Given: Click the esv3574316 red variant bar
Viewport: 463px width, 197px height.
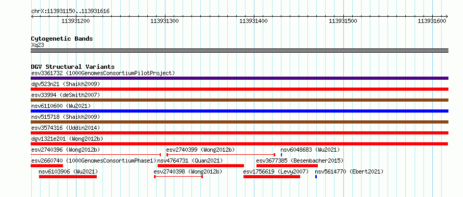Looking at the screenshot, I should (239, 133).
